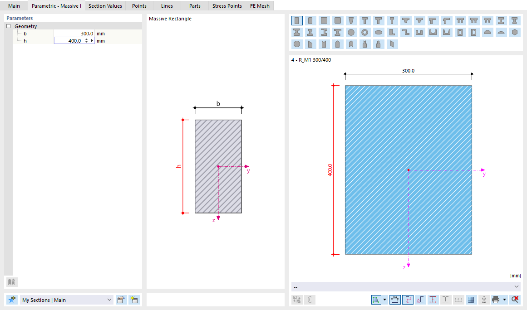Image resolution: width=527 pixels, height=310 pixels.
Task: Click the new favorites group button
Action: (134, 300)
